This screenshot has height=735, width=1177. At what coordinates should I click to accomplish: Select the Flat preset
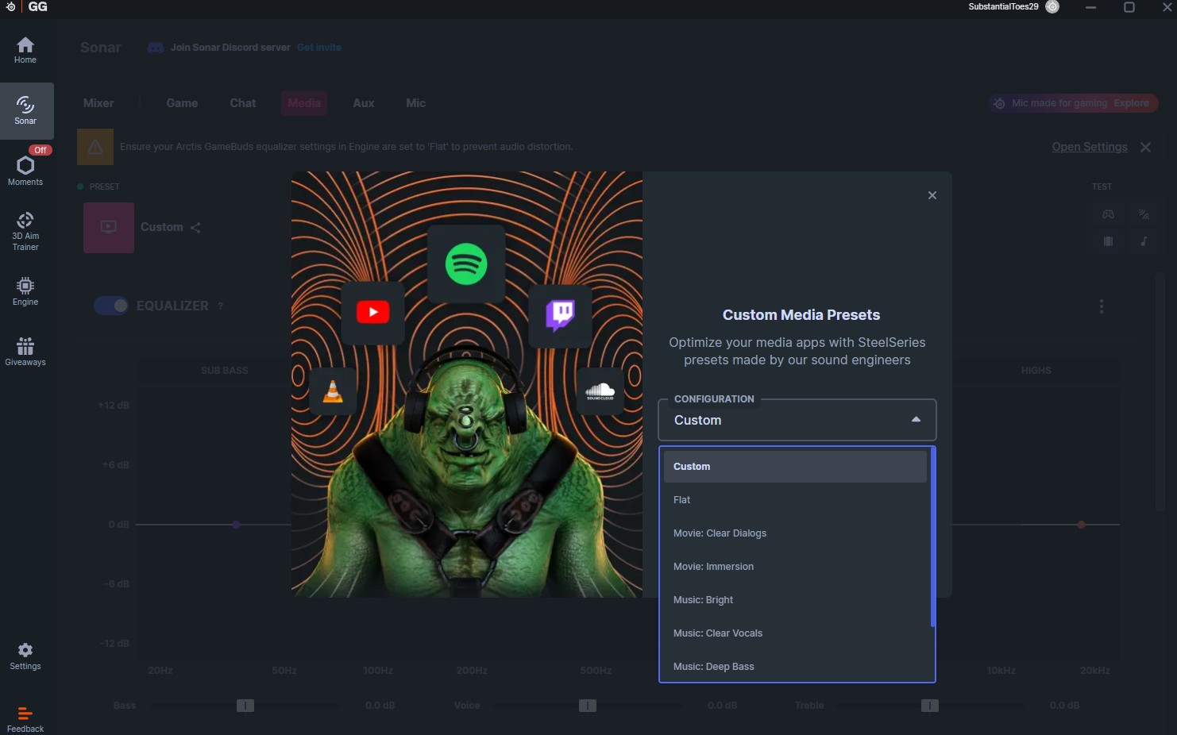pyautogui.click(x=795, y=500)
